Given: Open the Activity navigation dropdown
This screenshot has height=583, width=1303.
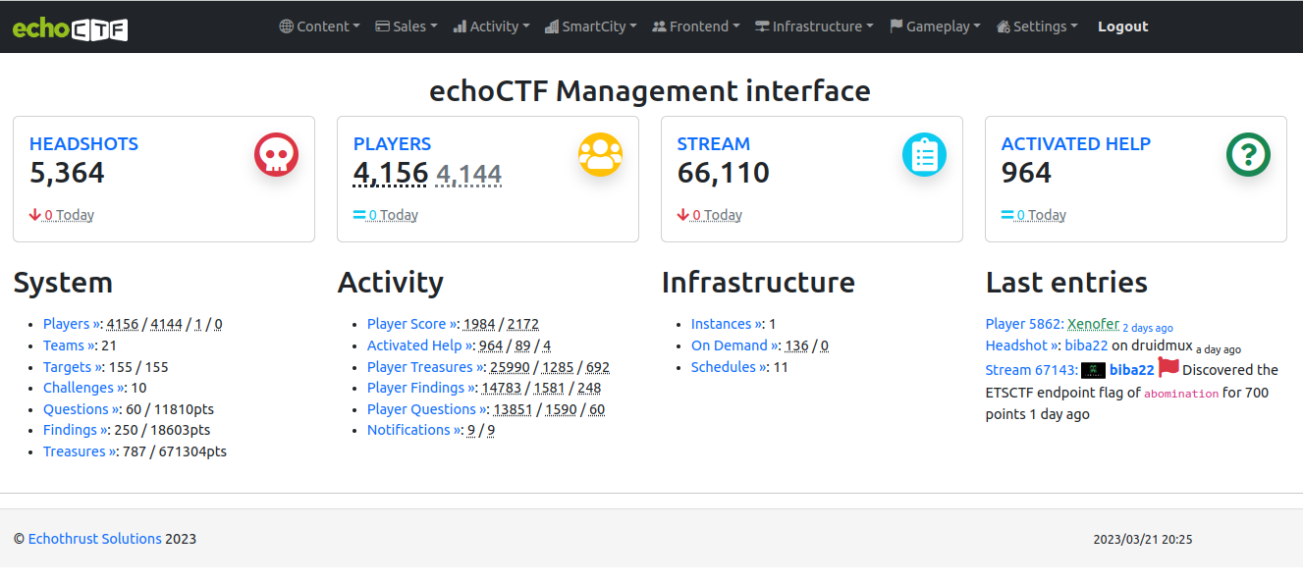Looking at the screenshot, I should point(491,26).
